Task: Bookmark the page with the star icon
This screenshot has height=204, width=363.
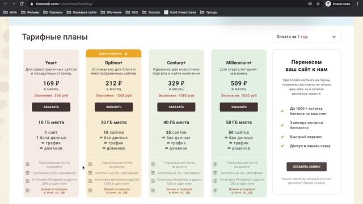Action: tap(318, 4)
